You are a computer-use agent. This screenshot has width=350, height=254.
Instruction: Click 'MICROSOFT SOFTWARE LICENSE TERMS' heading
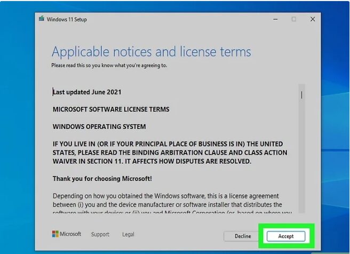[111, 109]
